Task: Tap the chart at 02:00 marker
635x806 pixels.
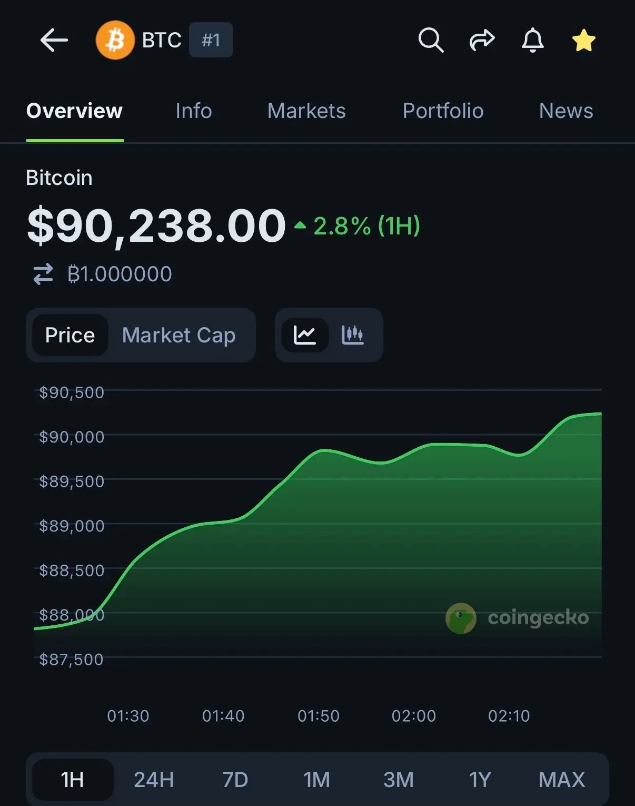Action: click(414, 716)
